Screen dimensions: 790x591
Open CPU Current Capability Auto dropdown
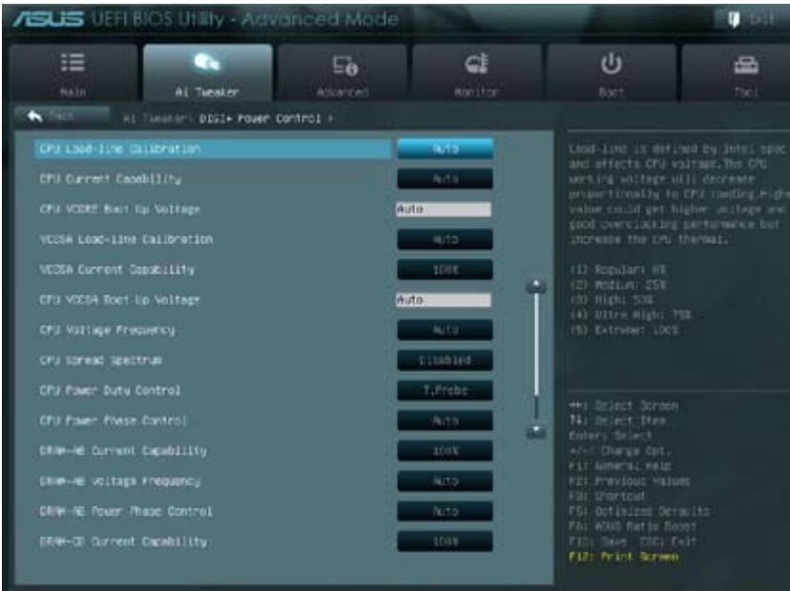click(x=445, y=178)
